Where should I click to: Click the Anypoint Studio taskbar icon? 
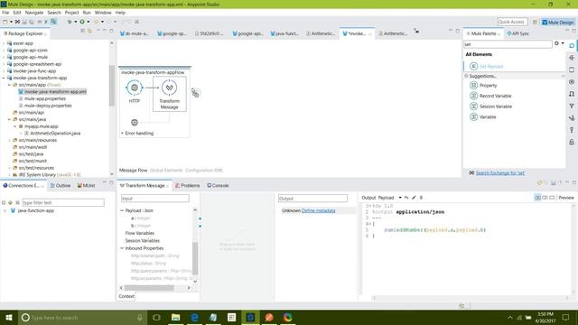pos(250,317)
